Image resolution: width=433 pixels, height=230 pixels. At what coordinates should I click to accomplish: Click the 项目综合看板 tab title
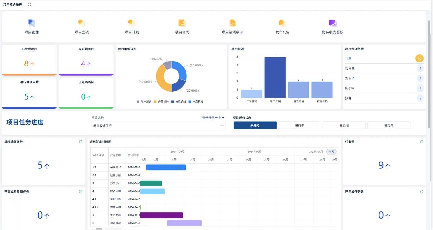coord(13,5)
